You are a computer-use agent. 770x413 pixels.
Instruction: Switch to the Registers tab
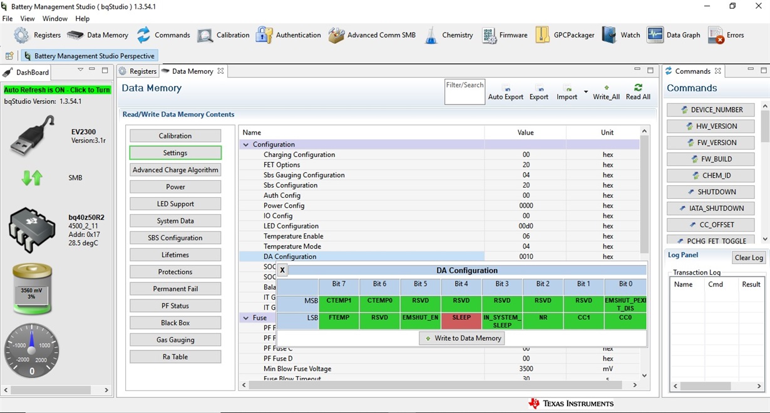pos(138,71)
